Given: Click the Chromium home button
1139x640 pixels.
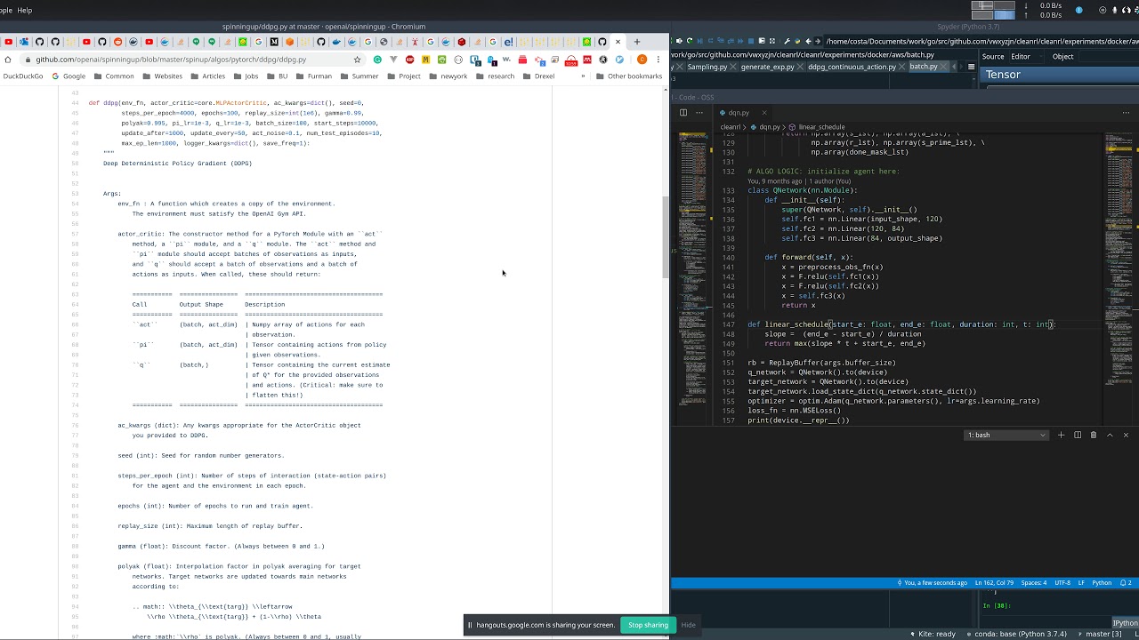Looking at the screenshot, I should click(x=8, y=60).
